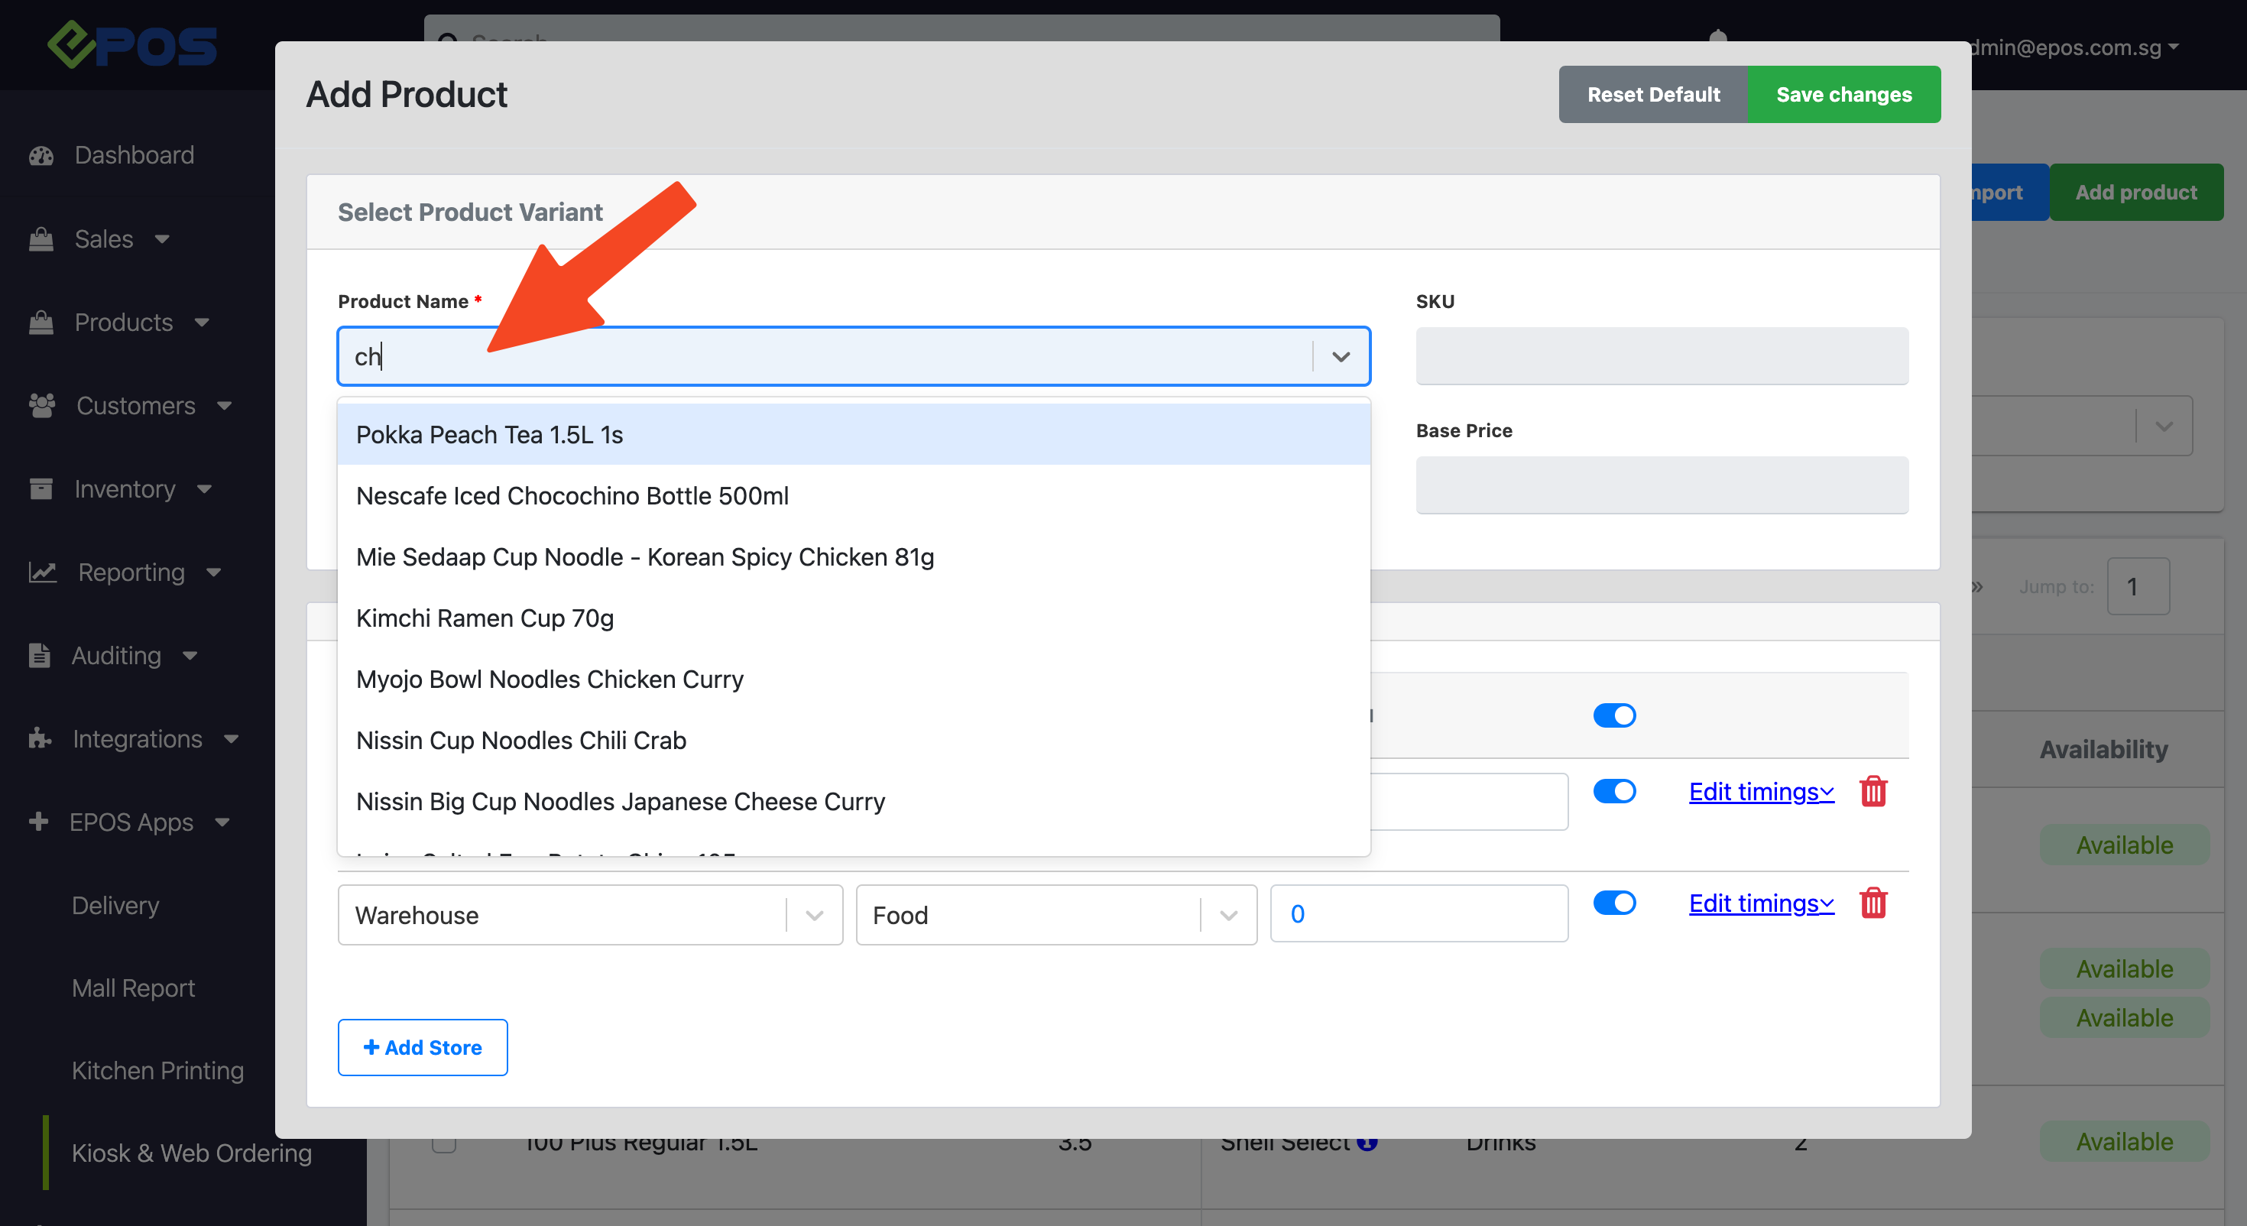
Task: Open Kiosk & Web Ordering page
Action: pos(191,1153)
